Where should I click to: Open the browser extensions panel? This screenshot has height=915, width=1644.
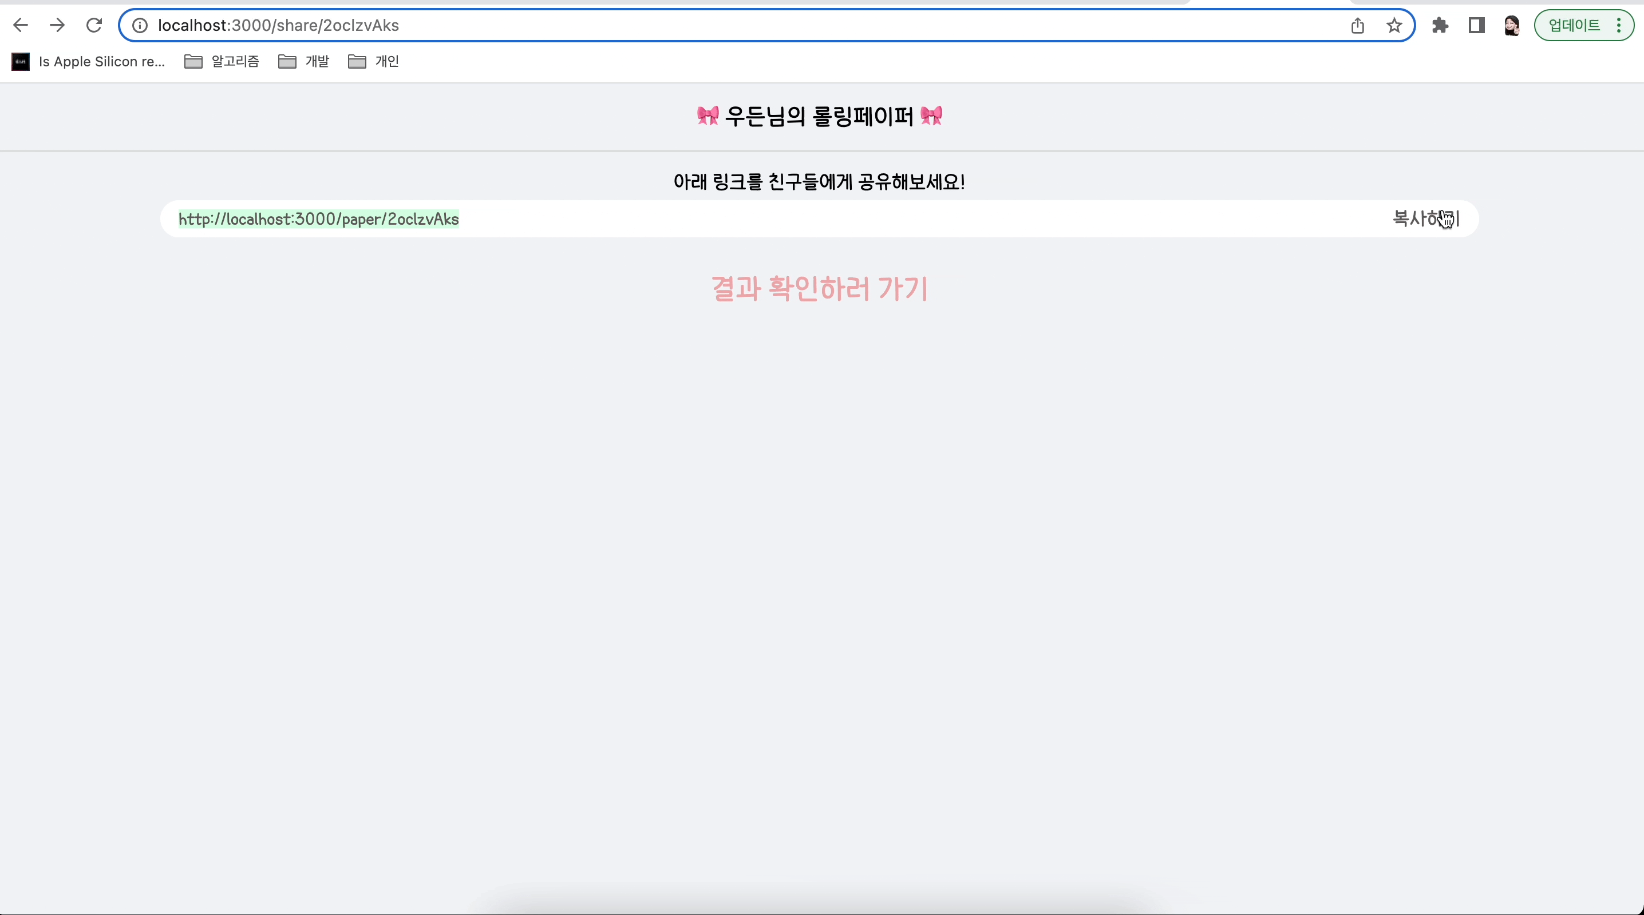click(x=1439, y=26)
